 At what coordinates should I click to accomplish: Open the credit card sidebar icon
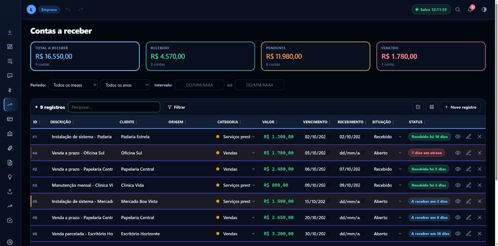[x=10, y=119]
